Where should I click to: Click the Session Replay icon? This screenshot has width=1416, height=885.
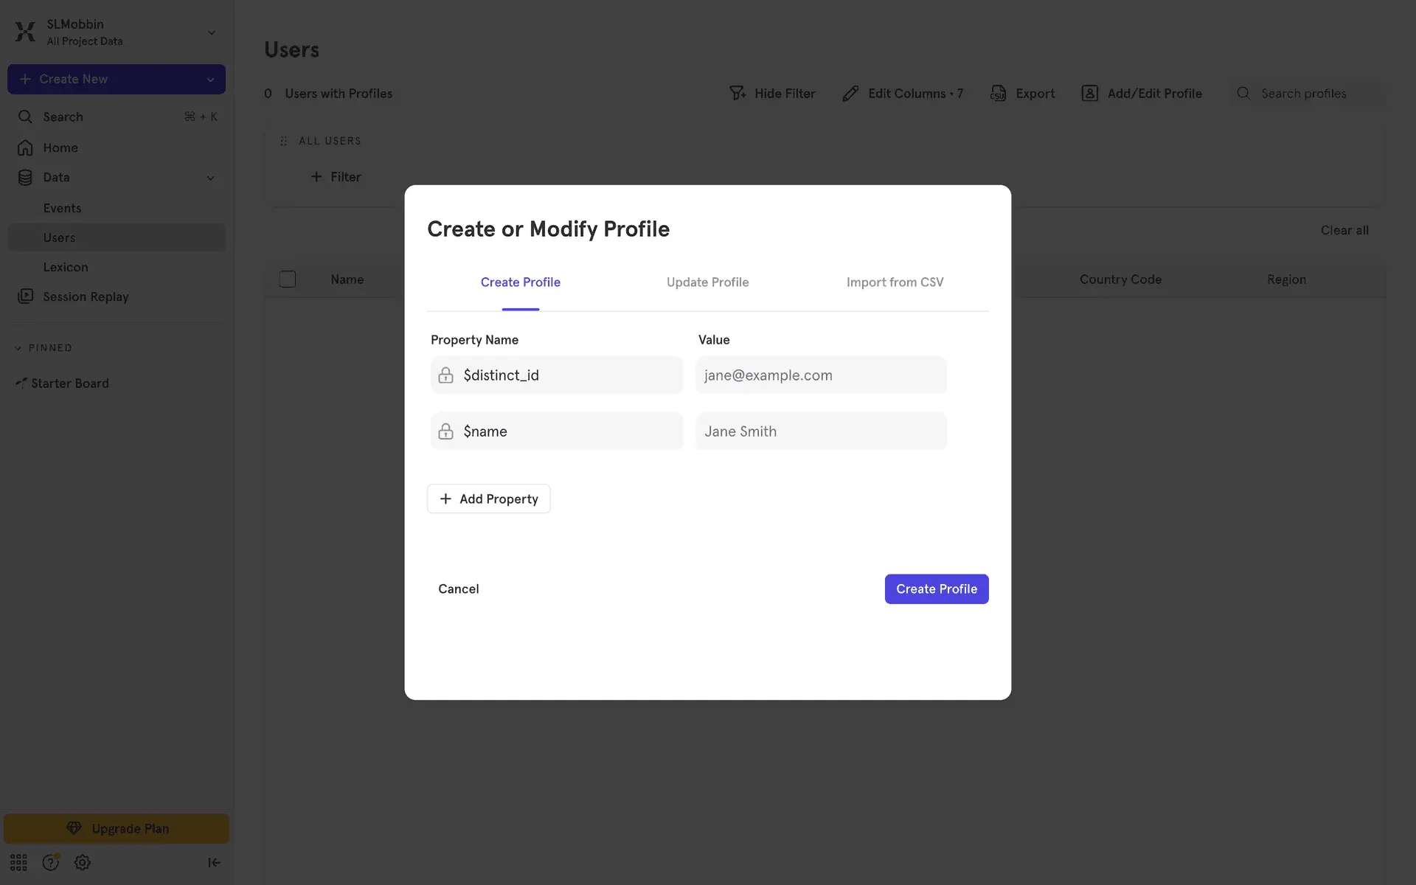[26, 296]
